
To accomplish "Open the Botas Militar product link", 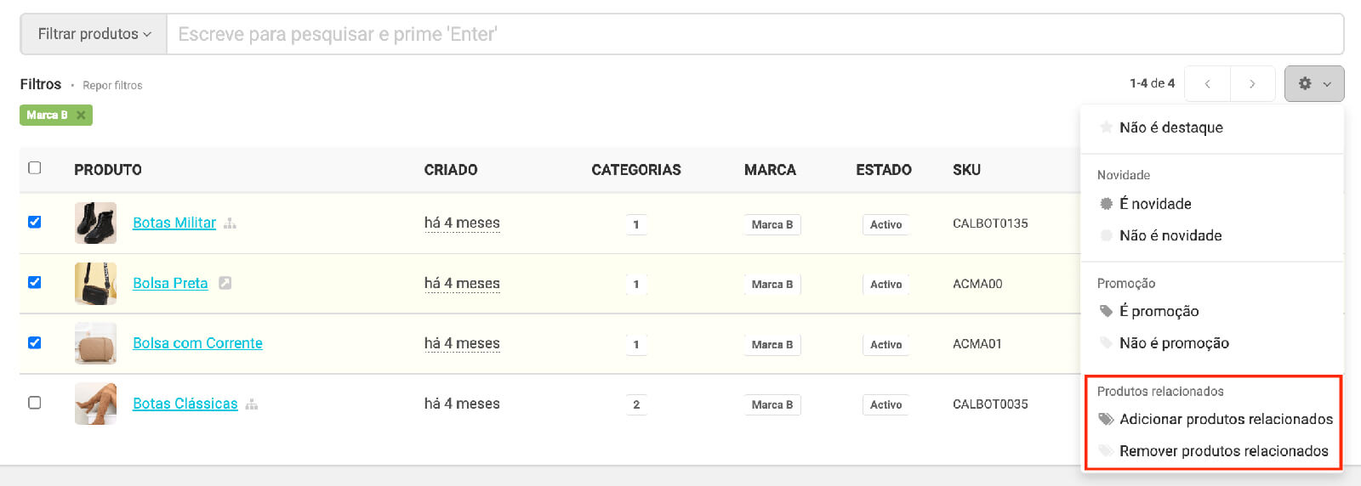I will 174,223.
